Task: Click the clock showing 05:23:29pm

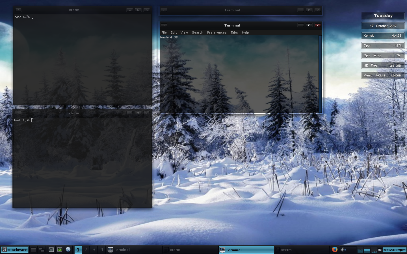Action: coord(395,250)
